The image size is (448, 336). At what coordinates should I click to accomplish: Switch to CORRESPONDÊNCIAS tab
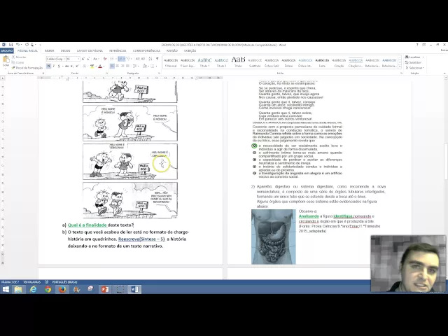tap(146, 50)
